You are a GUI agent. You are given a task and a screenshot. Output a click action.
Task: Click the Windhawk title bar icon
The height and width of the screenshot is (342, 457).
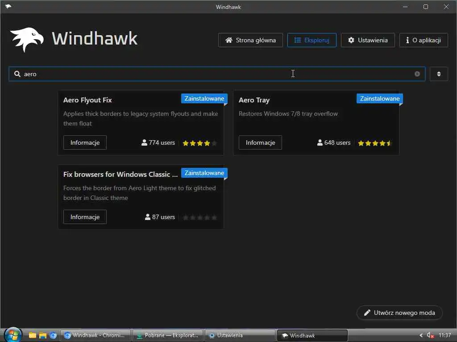click(8, 6)
